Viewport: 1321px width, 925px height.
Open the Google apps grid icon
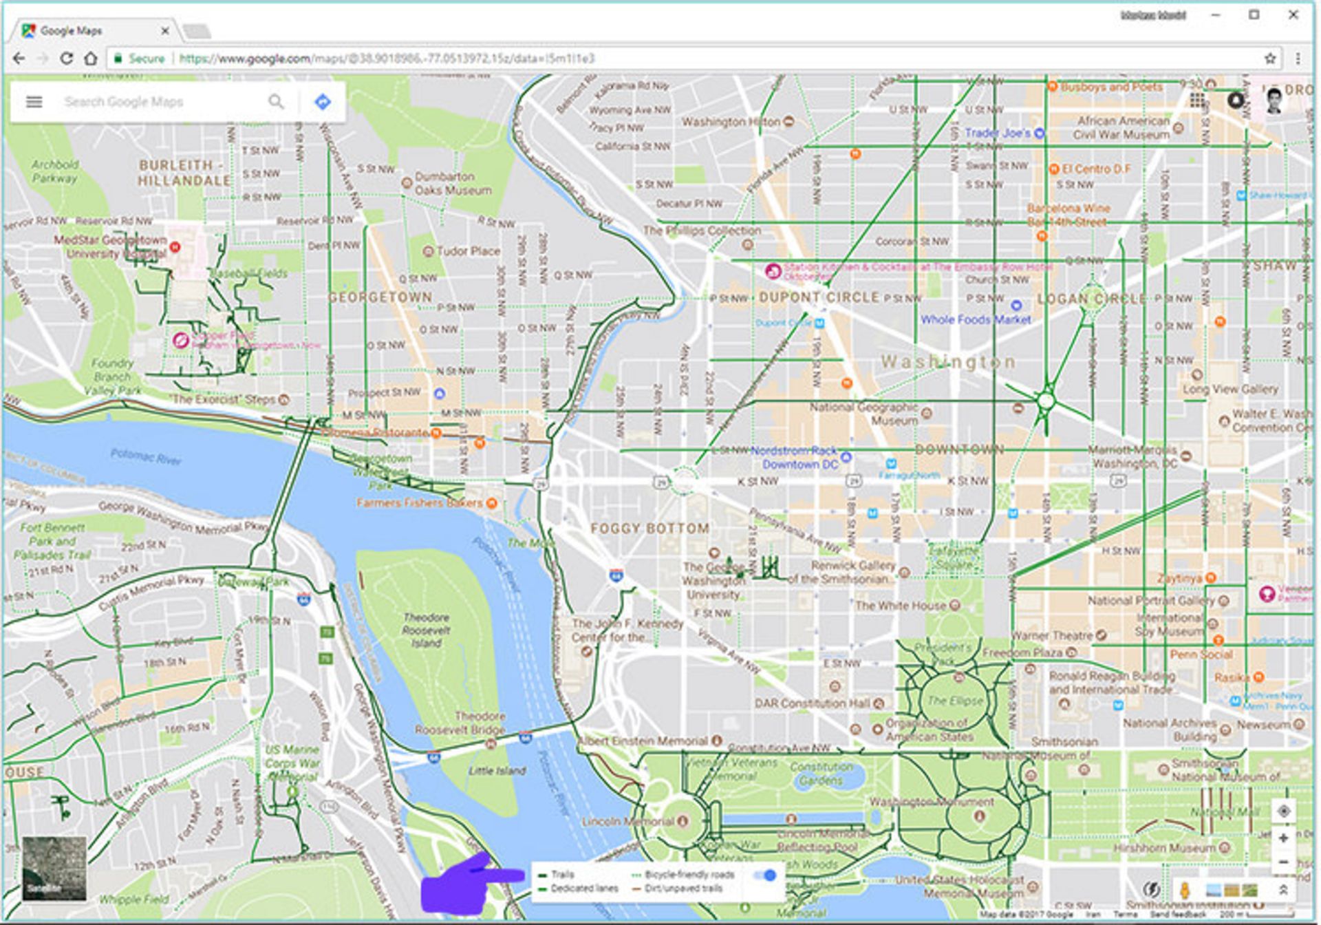[1197, 100]
